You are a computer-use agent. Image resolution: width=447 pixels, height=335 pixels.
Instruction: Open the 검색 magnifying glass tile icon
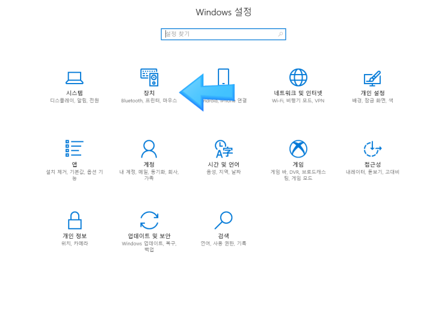point(224,220)
